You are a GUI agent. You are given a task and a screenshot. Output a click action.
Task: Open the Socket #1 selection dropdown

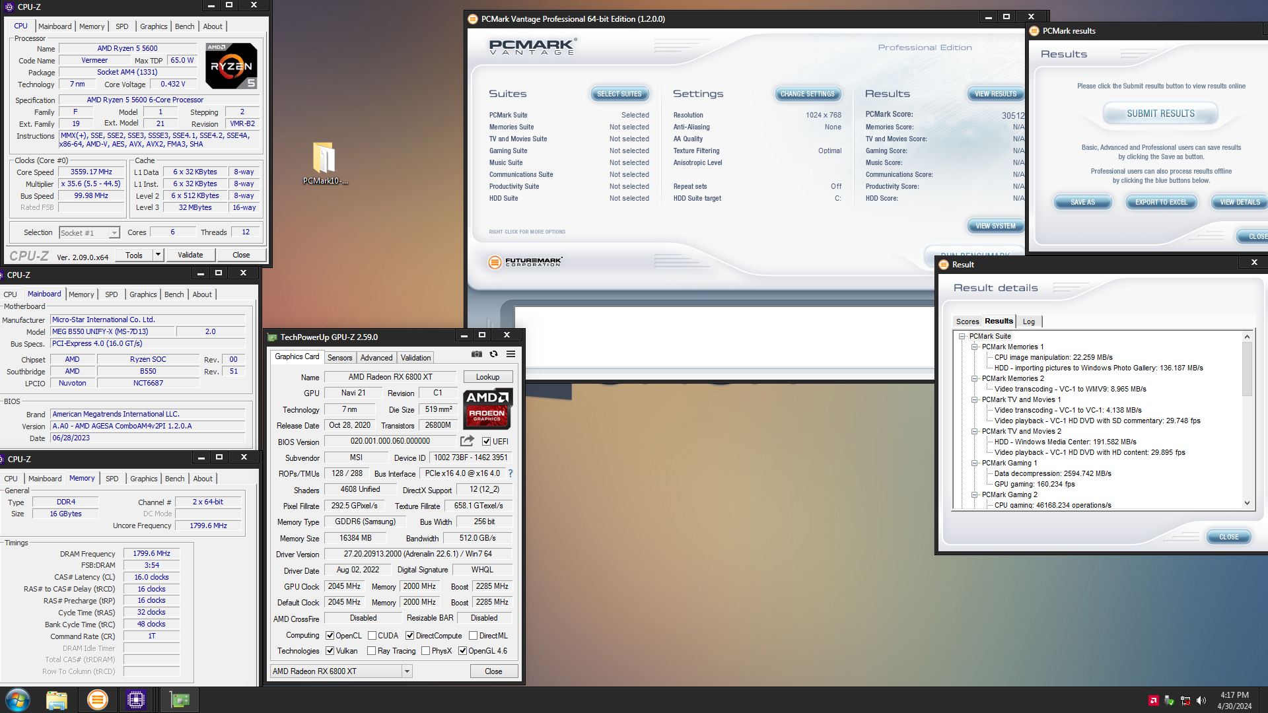[x=89, y=232]
